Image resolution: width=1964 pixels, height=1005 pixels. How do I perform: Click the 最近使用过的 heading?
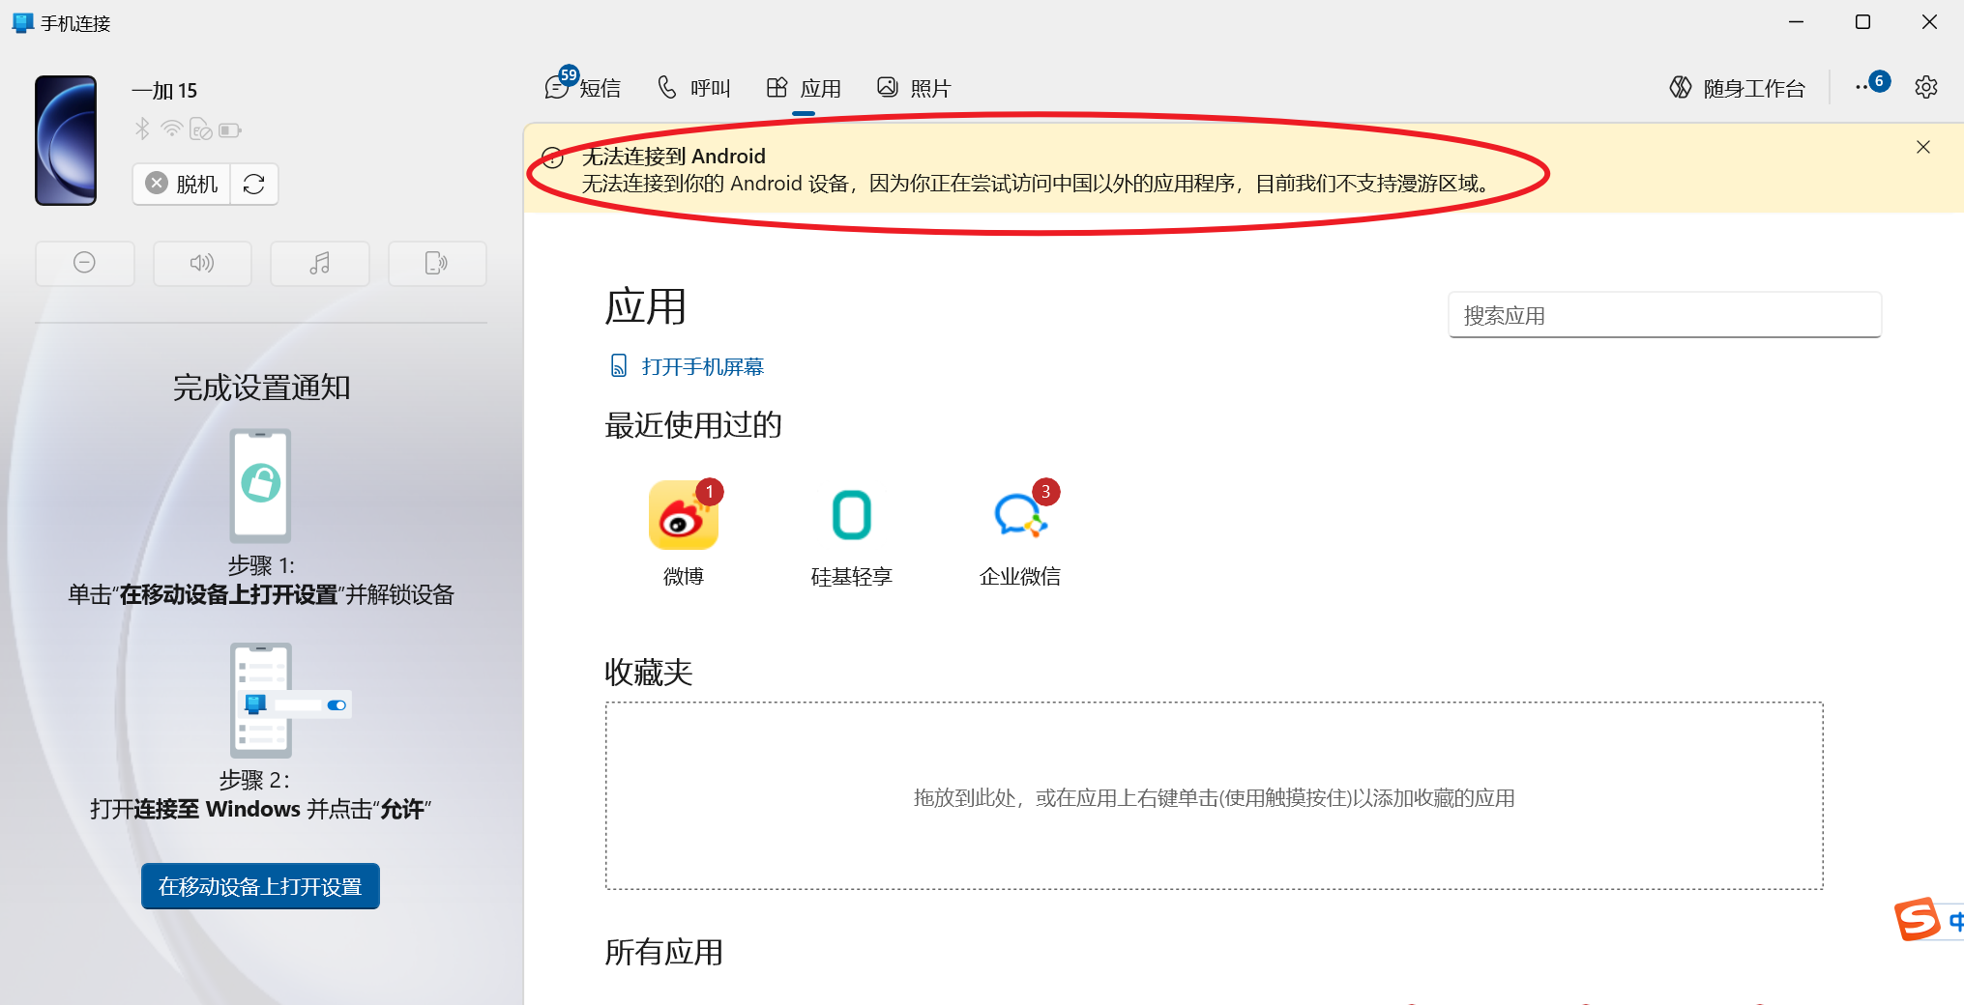tap(692, 425)
